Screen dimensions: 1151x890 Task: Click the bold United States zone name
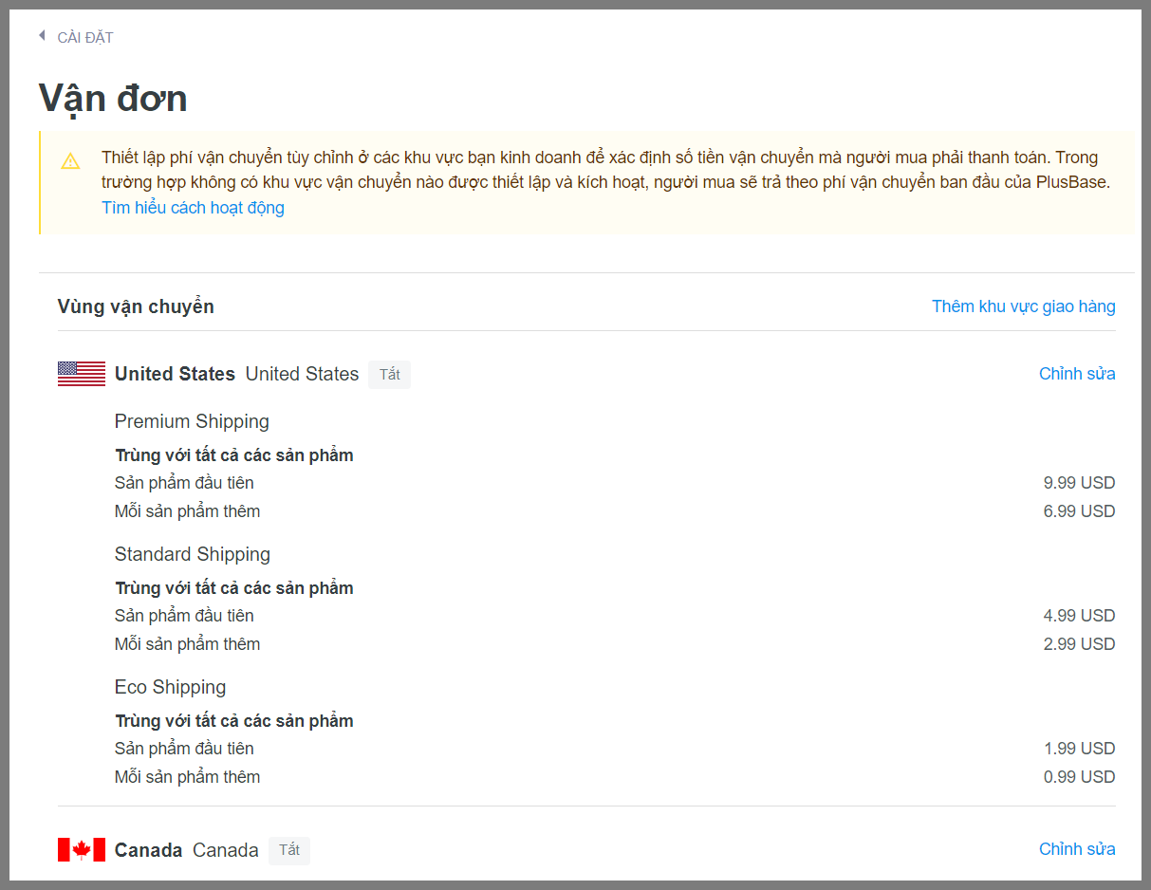coord(175,374)
